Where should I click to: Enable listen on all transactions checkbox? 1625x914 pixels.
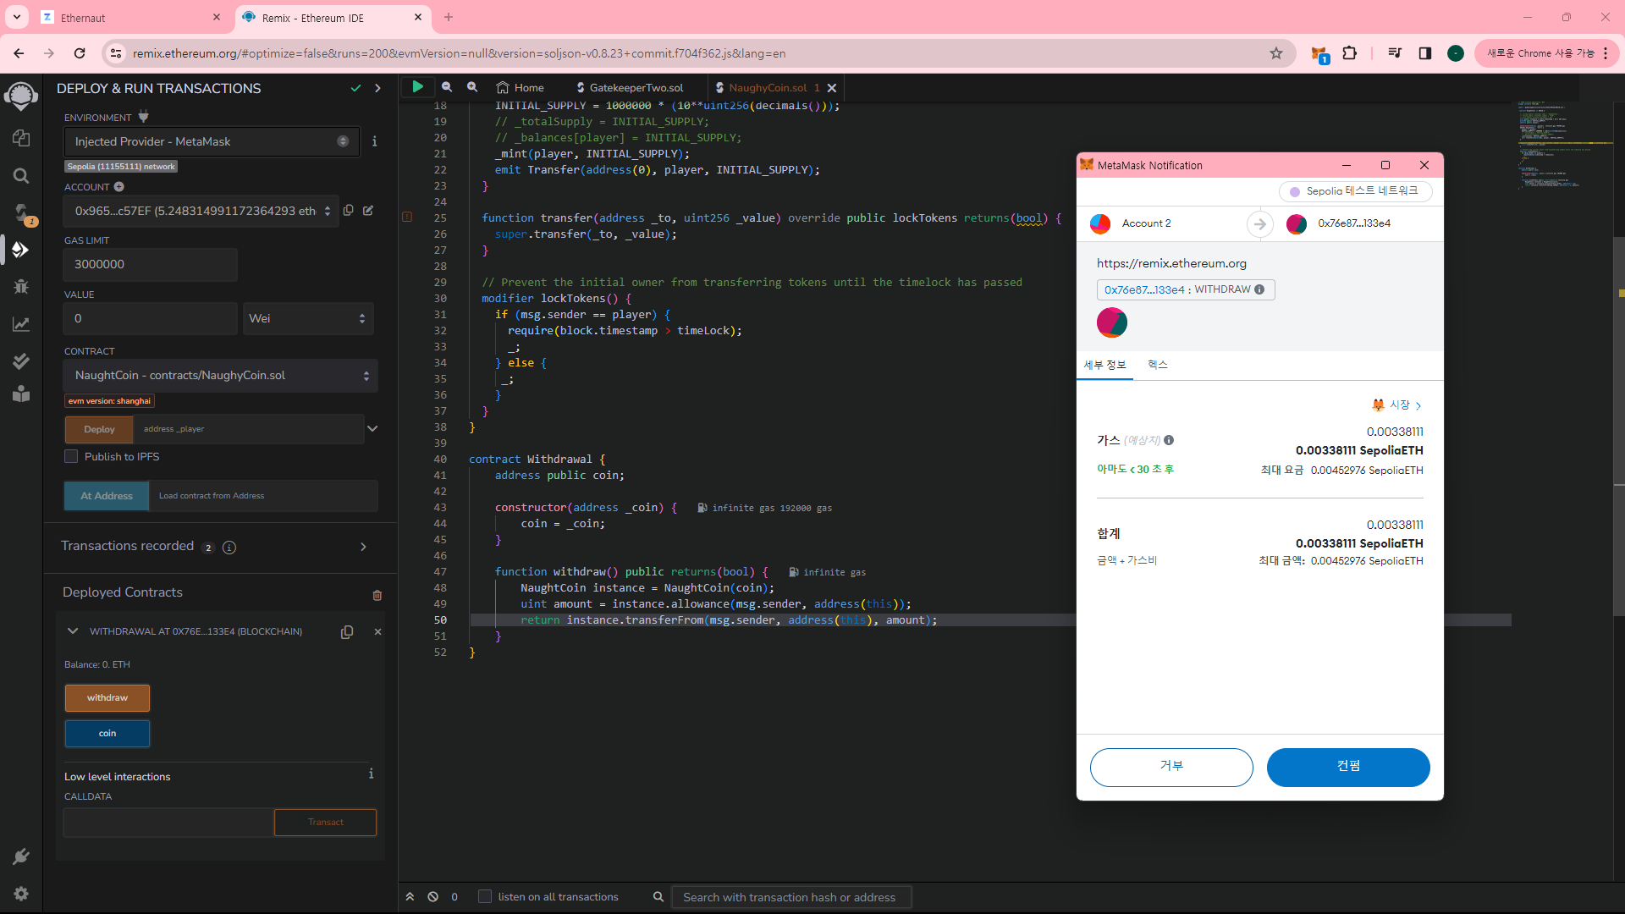point(485,896)
